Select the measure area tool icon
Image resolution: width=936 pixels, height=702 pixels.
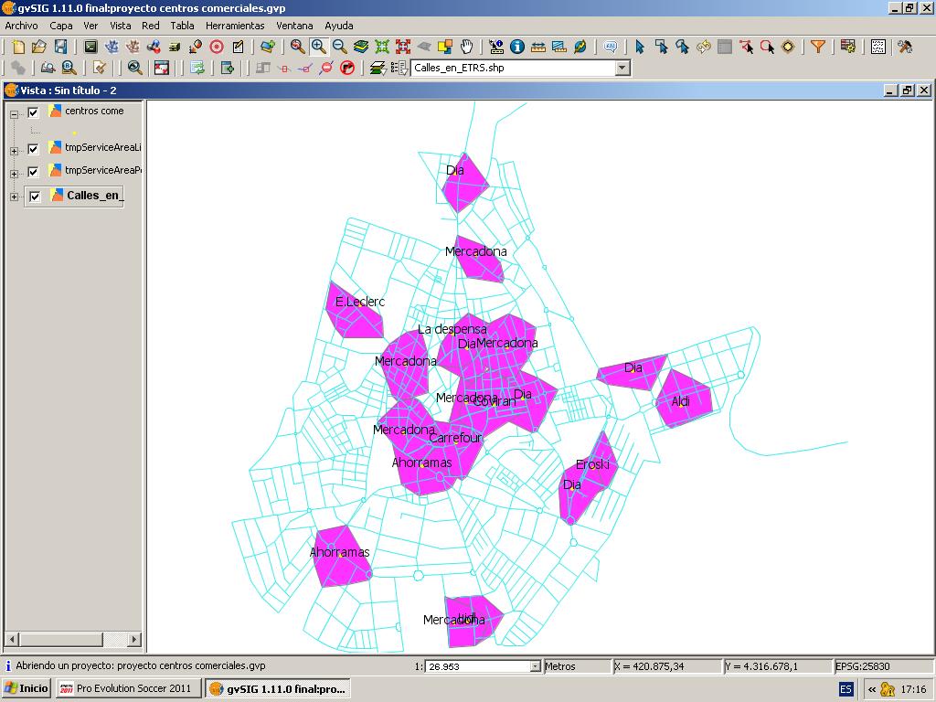pos(558,47)
